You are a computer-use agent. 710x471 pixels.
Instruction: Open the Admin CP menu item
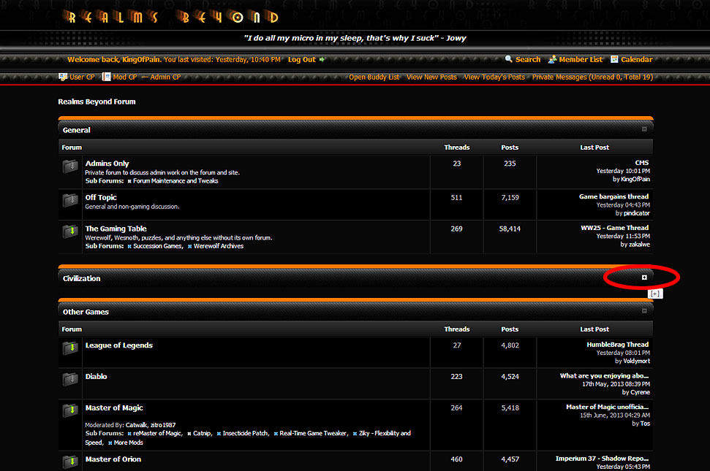pos(165,77)
